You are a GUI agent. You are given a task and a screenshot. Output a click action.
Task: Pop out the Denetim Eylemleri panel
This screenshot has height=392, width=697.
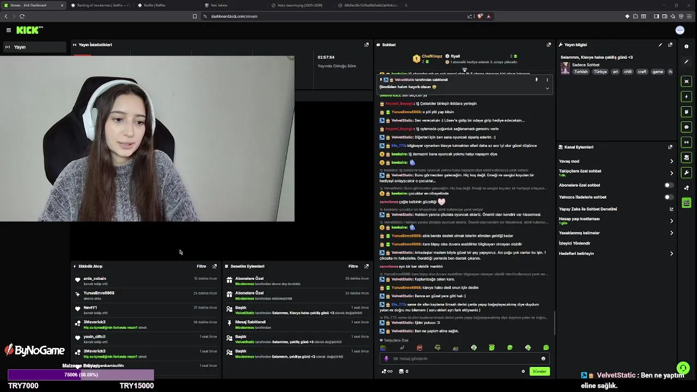[x=366, y=266]
